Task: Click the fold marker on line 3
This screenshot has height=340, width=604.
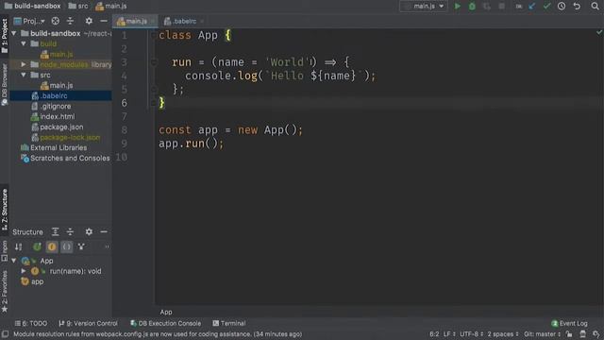Action: pos(154,62)
